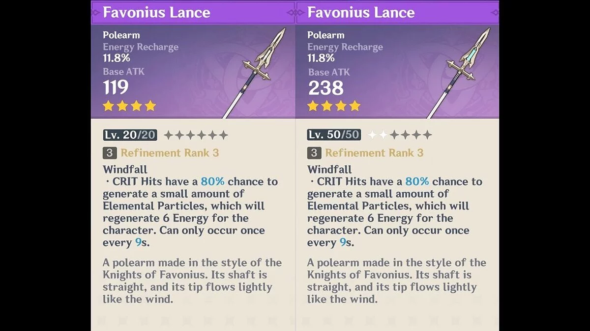The image size is (590, 331).
Task: Select the right card's four-star rarity rating
Action: pyautogui.click(x=334, y=106)
